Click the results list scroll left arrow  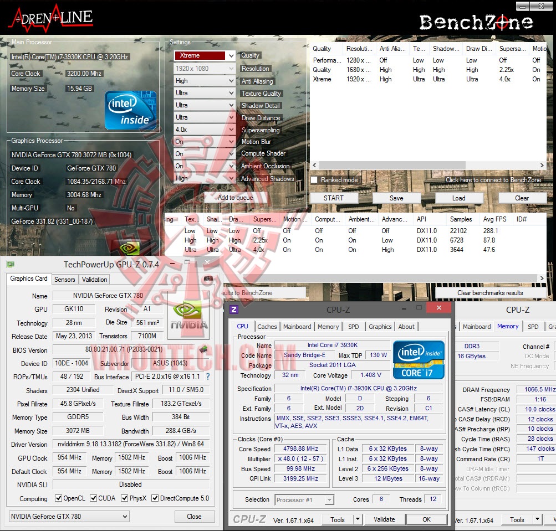click(x=314, y=166)
